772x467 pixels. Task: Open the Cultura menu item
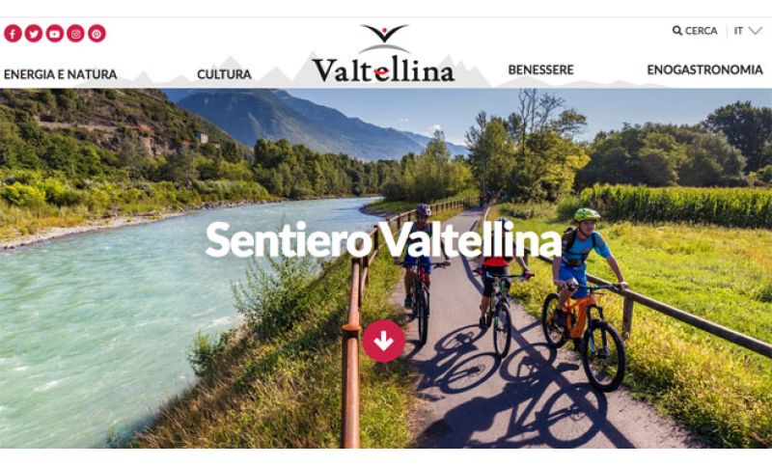coord(224,74)
